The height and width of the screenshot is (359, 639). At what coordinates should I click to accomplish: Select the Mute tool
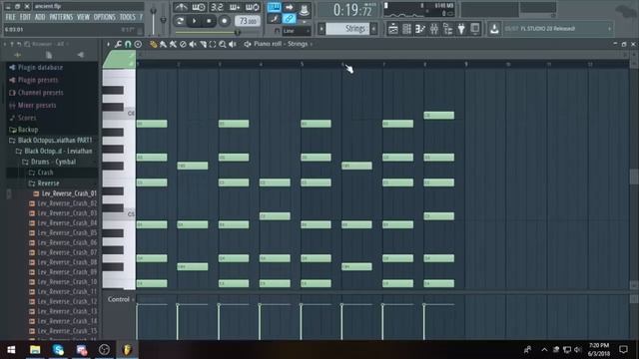193,44
